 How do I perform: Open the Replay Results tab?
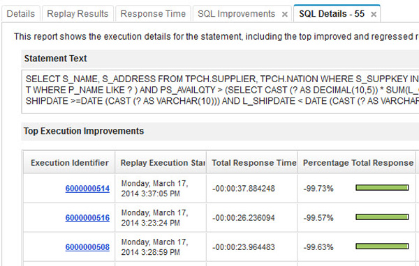click(78, 14)
